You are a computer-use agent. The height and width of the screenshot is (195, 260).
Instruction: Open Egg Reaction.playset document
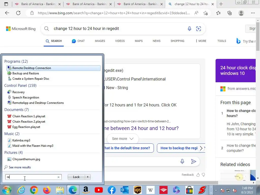click(x=26, y=127)
